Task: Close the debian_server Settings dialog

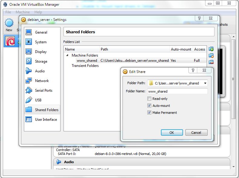Action: pyautogui.click(x=211, y=18)
